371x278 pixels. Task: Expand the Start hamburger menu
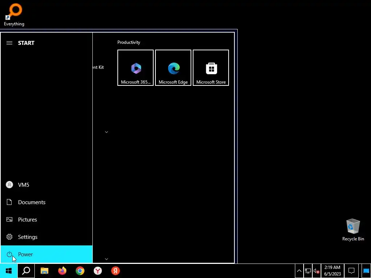pyautogui.click(x=9, y=43)
